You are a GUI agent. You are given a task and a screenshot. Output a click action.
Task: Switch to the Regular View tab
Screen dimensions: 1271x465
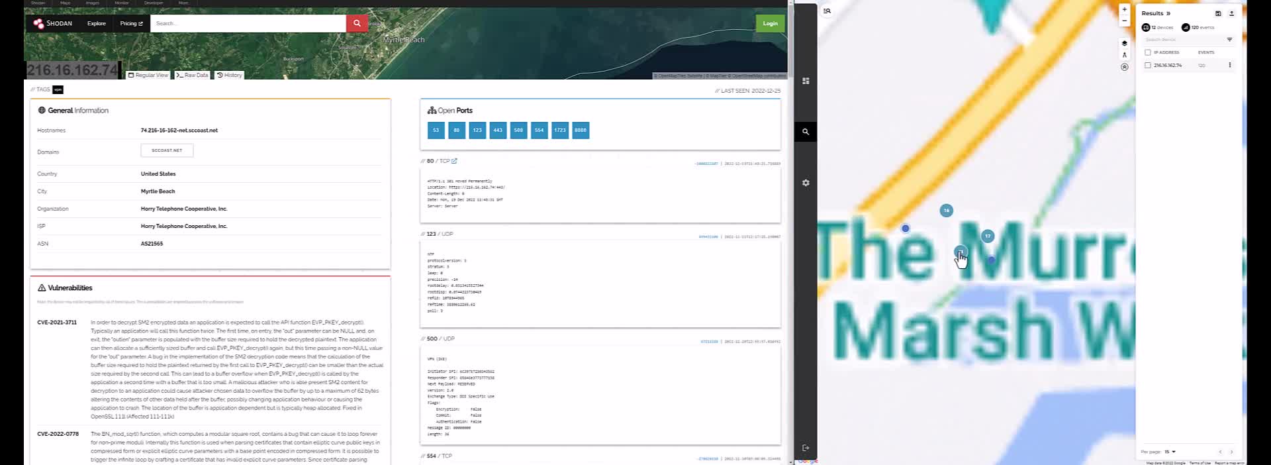[x=148, y=75]
